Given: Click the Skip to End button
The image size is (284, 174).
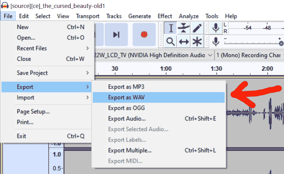Looking at the screenshot, I should 116,34.
